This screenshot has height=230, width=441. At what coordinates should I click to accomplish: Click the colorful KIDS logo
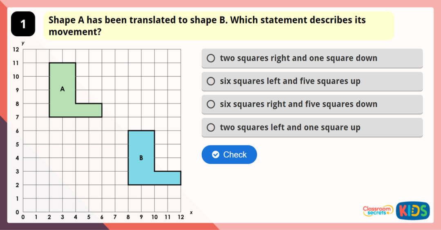point(413,211)
